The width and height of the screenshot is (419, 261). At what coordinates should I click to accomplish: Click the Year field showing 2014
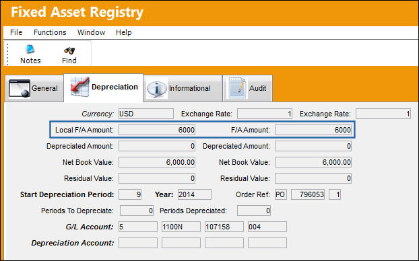pyautogui.click(x=195, y=194)
